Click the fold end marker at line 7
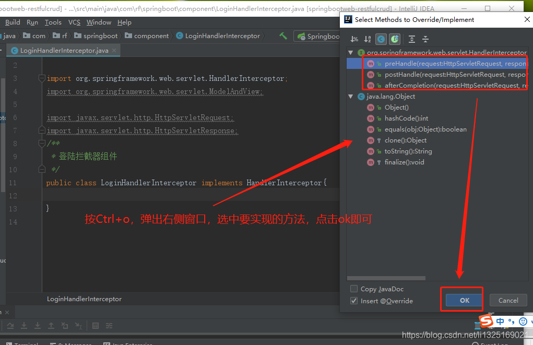Viewport: 533px width, 345px height. (x=42, y=130)
